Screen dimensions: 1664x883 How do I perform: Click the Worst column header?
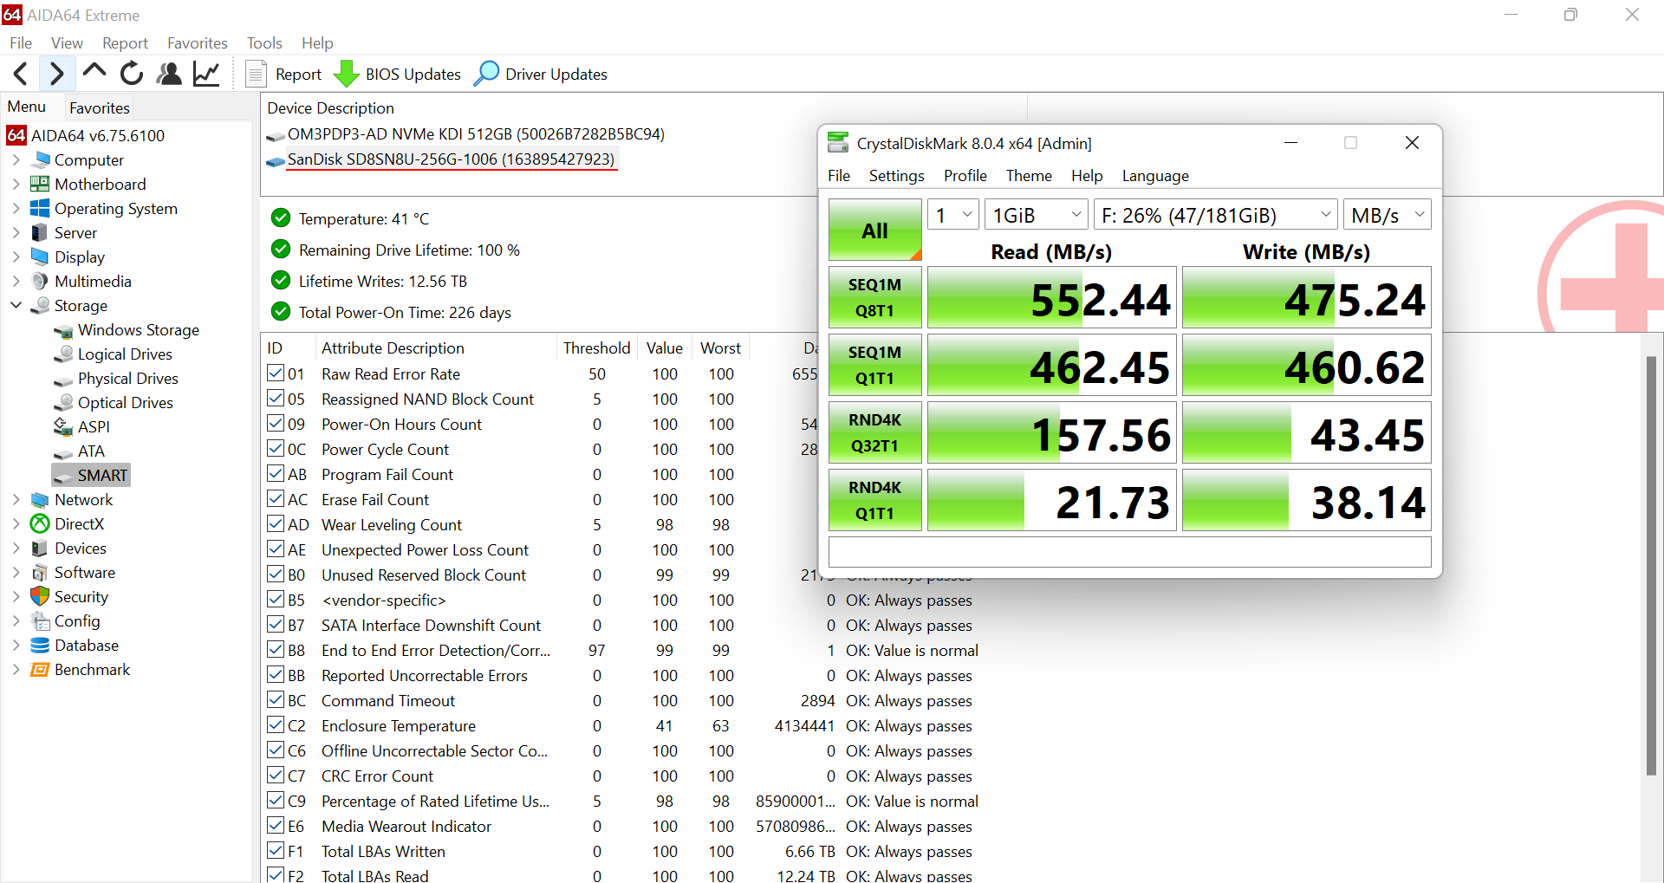[x=720, y=348]
